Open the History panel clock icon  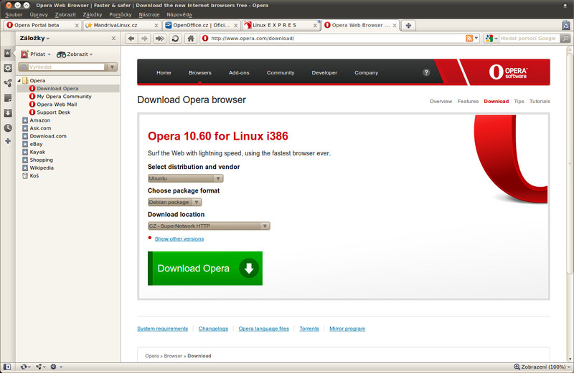coord(8,128)
